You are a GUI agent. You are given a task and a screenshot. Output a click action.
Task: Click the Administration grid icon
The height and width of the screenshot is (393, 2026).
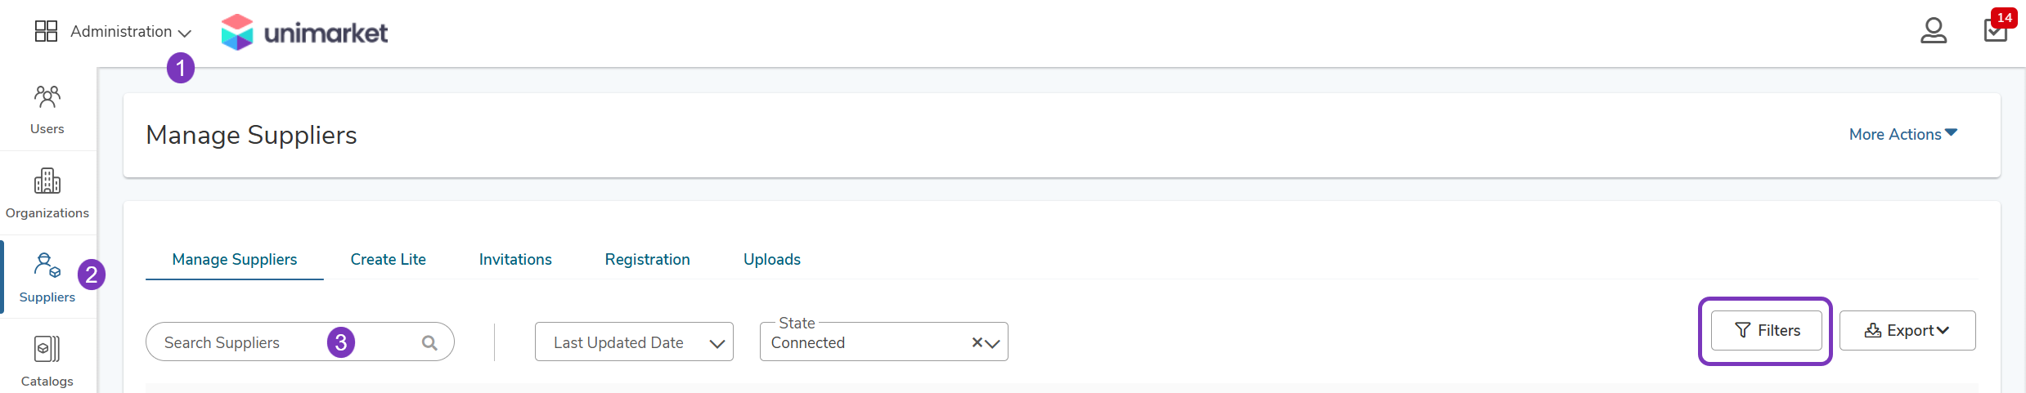[46, 31]
